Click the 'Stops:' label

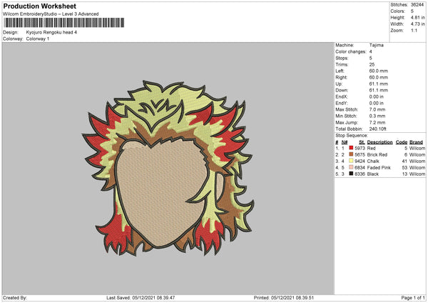[342, 58]
